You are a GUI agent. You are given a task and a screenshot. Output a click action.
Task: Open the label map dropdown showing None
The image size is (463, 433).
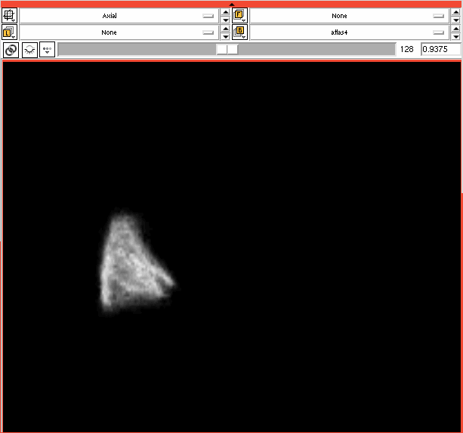(x=119, y=32)
